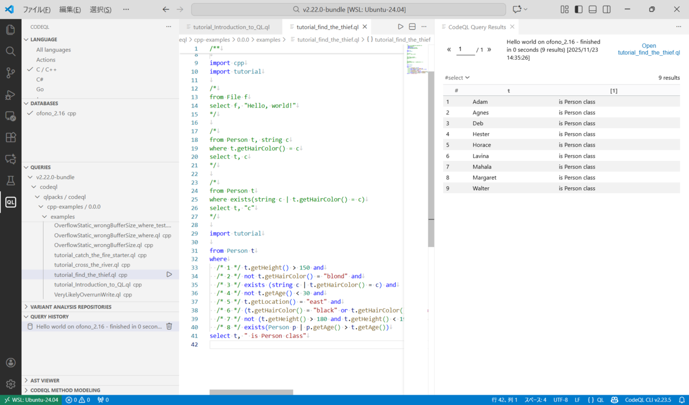Open the Search view in activity bar
Screen dimensions: 689x405
[10, 51]
